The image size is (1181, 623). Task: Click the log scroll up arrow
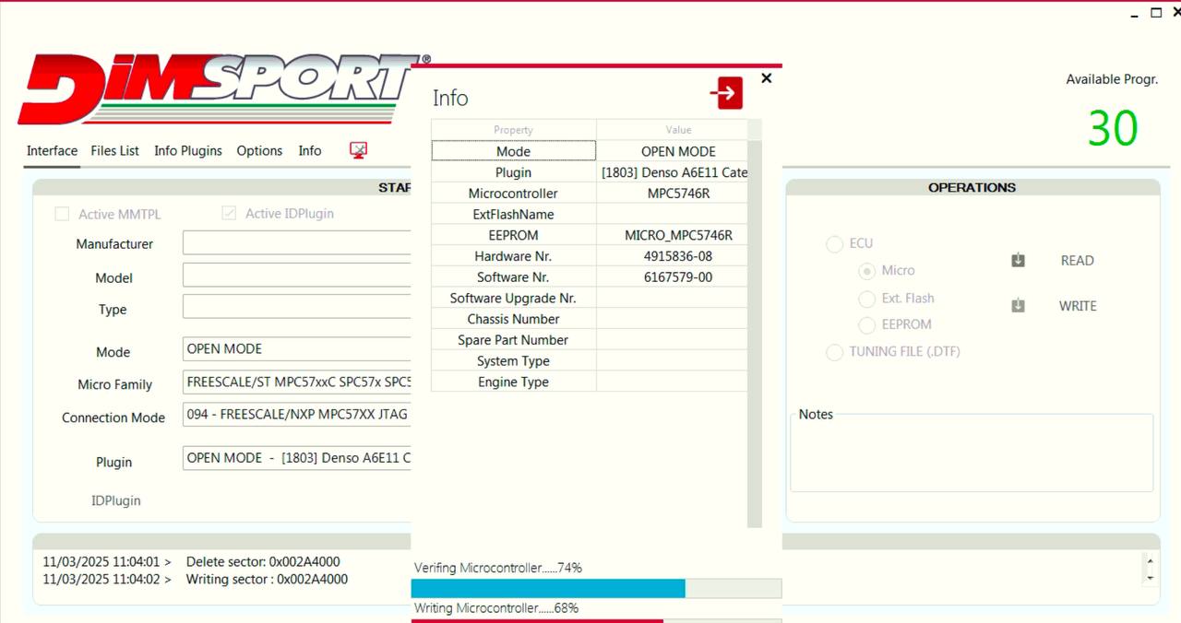[1150, 560]
